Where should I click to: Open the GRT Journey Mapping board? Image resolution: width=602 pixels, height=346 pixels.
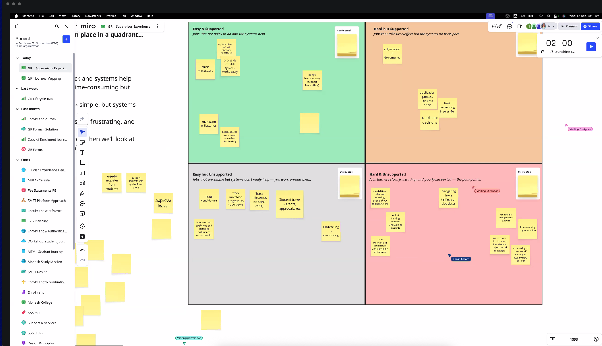coord(44,78)
